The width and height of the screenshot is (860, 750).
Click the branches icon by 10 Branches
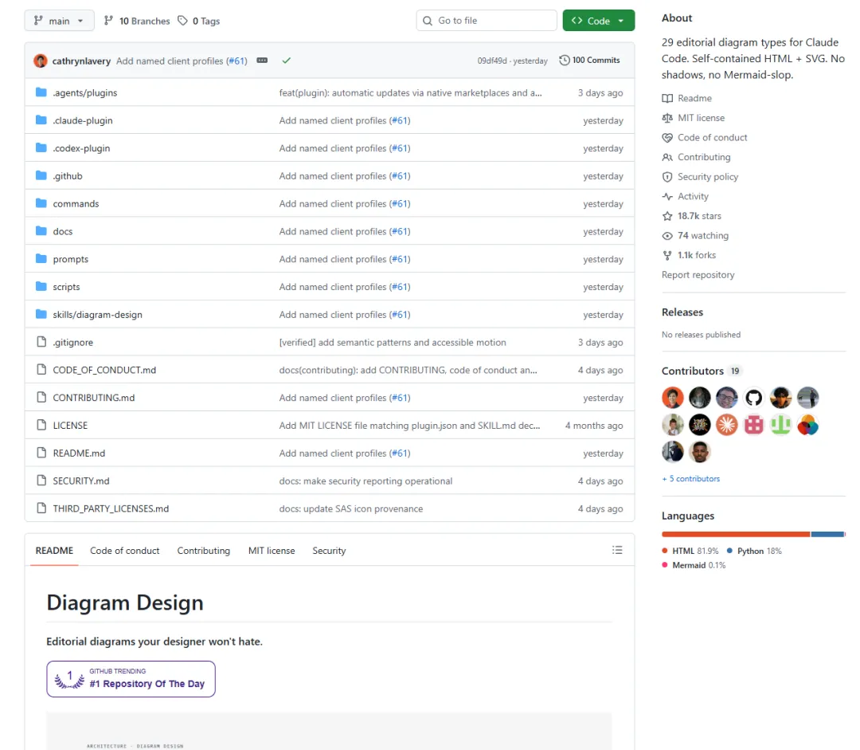click(x=108, y=21)
